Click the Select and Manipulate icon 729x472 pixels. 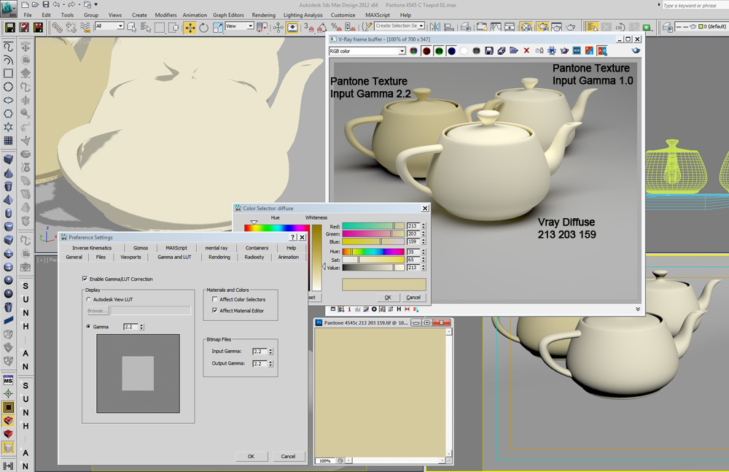(x=278, y=28)
